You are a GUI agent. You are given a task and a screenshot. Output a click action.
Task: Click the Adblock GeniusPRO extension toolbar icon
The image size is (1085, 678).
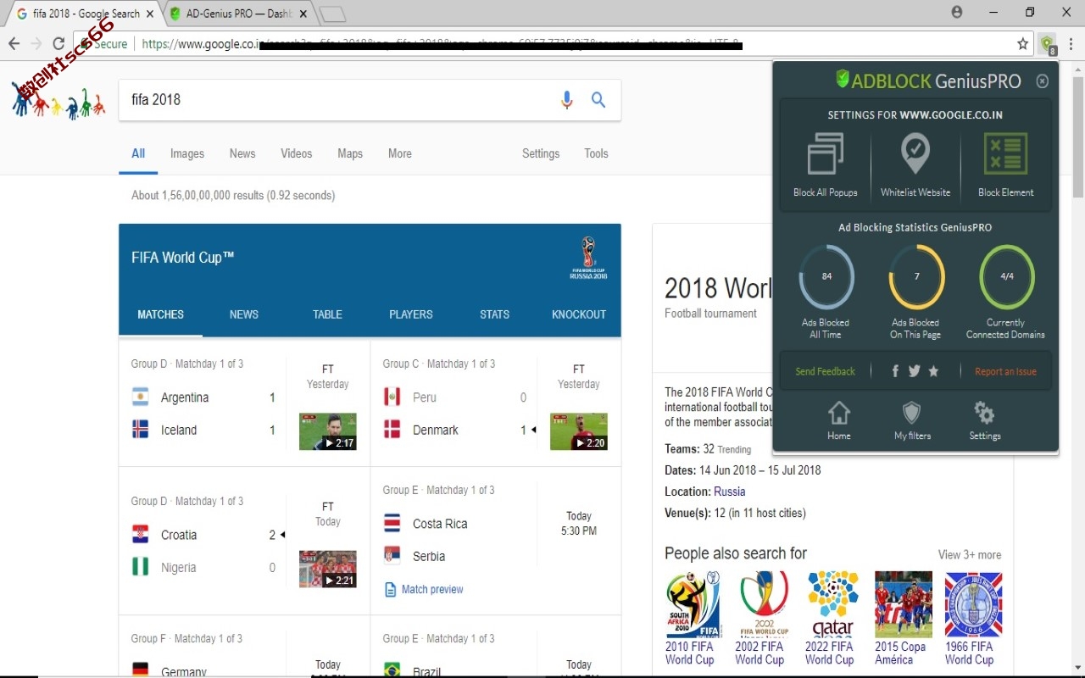tap(1048, 44)
